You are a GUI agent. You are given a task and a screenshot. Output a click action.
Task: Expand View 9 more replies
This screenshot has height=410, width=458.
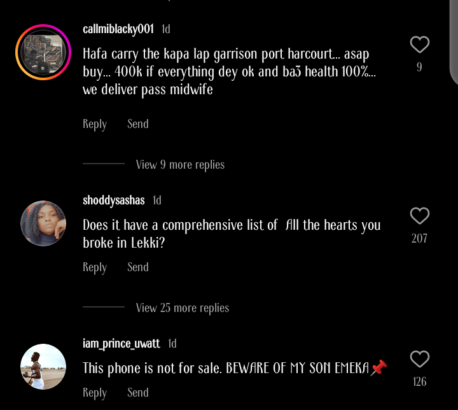tap(180, 164)
